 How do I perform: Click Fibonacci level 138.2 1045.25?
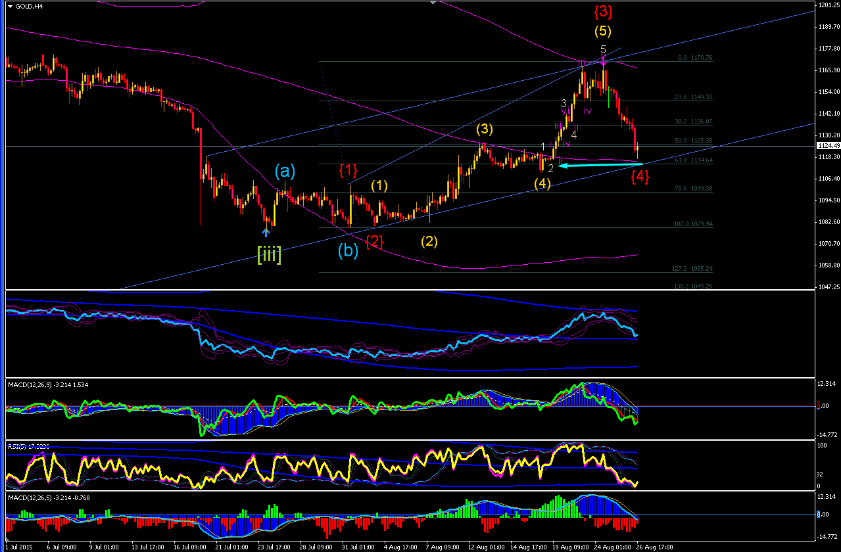(x=694, y=287)
